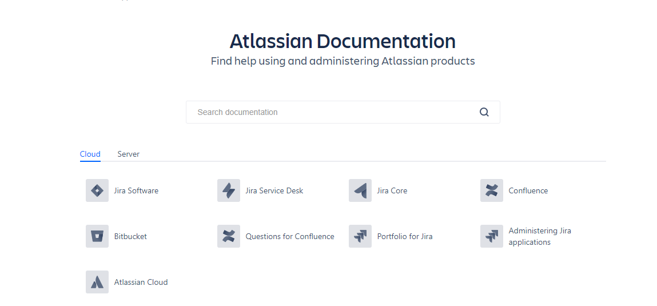Click the Portfolio for Jira icon
The image size is (657, 306).
360,236
